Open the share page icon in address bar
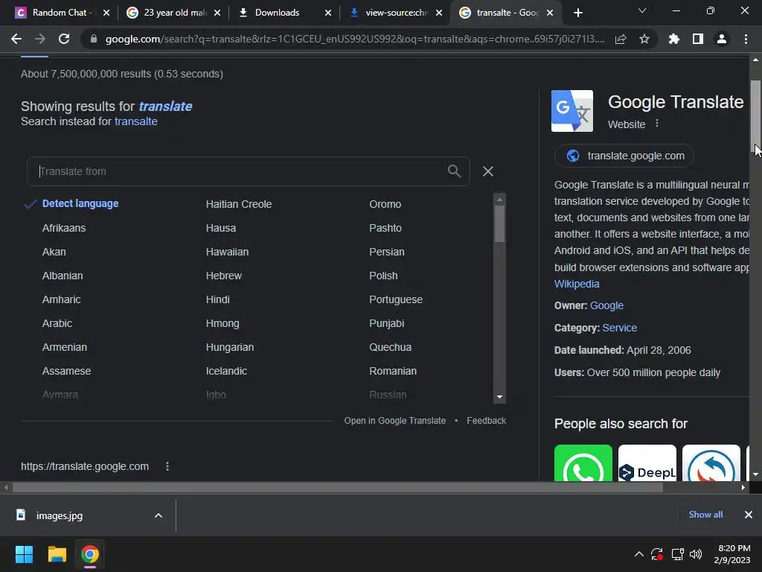Image resolution: width=762 pixels, height=572 pixels. 621,39
